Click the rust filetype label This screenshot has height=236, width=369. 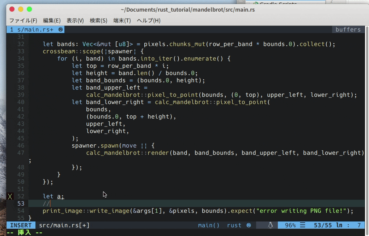[x=234, y=225]
